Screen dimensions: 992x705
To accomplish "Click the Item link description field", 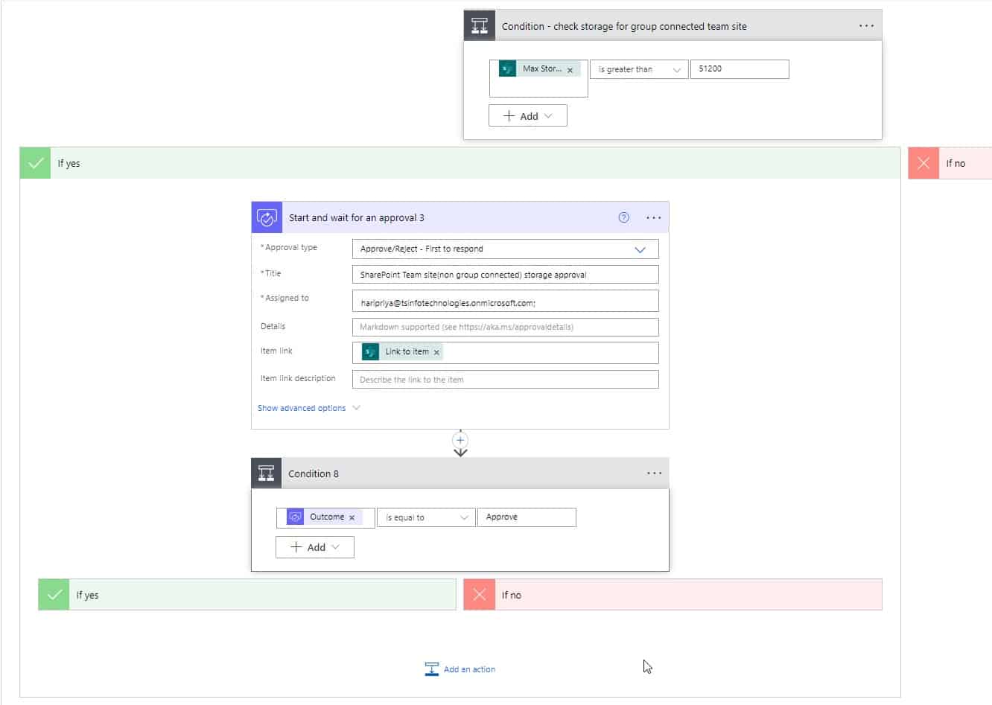I will pyautogui.click(x=505, y=380).
